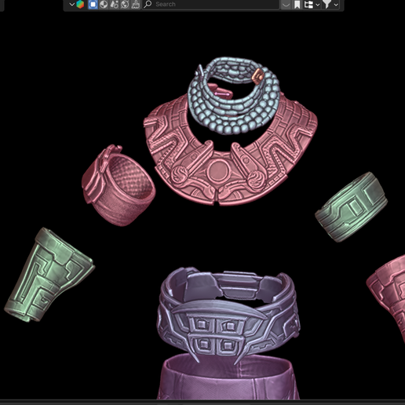405x405 pixels.
Task: Click the shaded sphere icon in header
Action: 104,5
